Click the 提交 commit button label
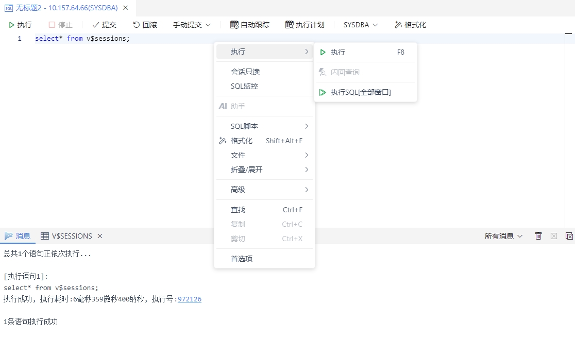The width and height of the screenshot is (575, 338). click(109, 25)
